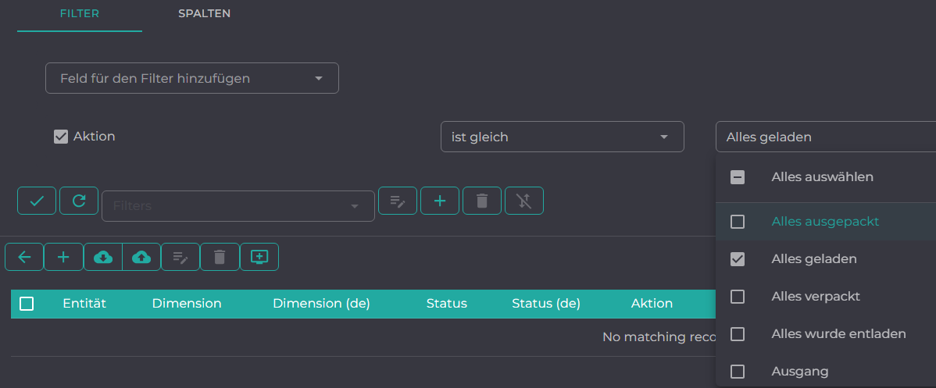Uncheck the Aktion filter checkbox
The width and height of the screenshot is (936, 388).
pos(61,137)
